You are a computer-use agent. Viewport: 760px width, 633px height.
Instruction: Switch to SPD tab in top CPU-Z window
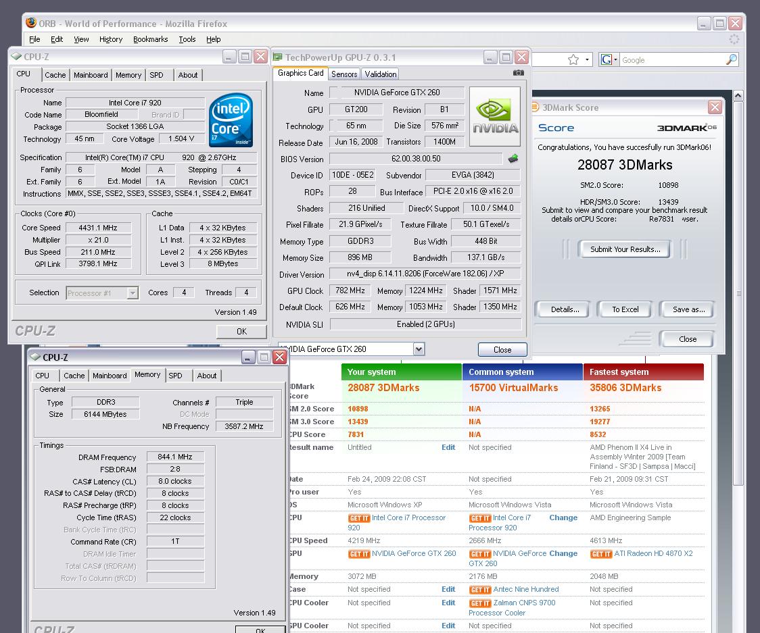point(157,75)
